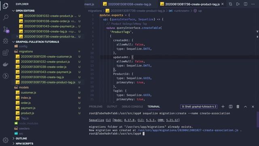This screenshot has height=146, width=259.
Task: Switch to the Problems panel tab
Action: point(96,107)
